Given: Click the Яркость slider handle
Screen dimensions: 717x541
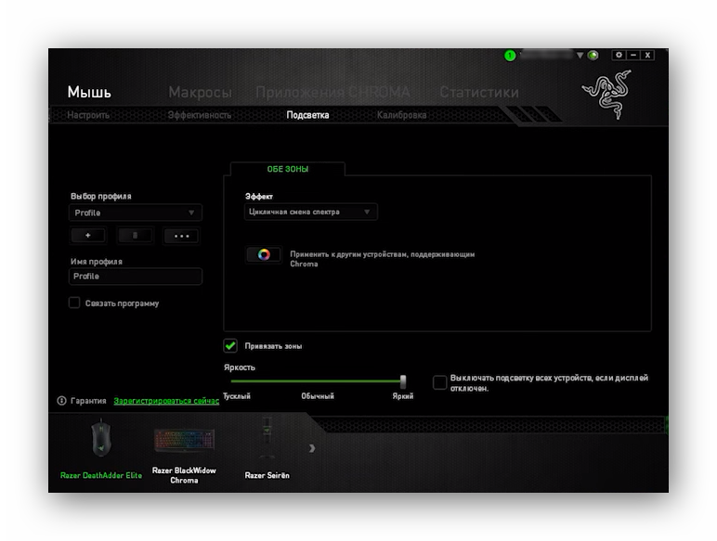Looking at the screenshot, I should coord(403,380).
